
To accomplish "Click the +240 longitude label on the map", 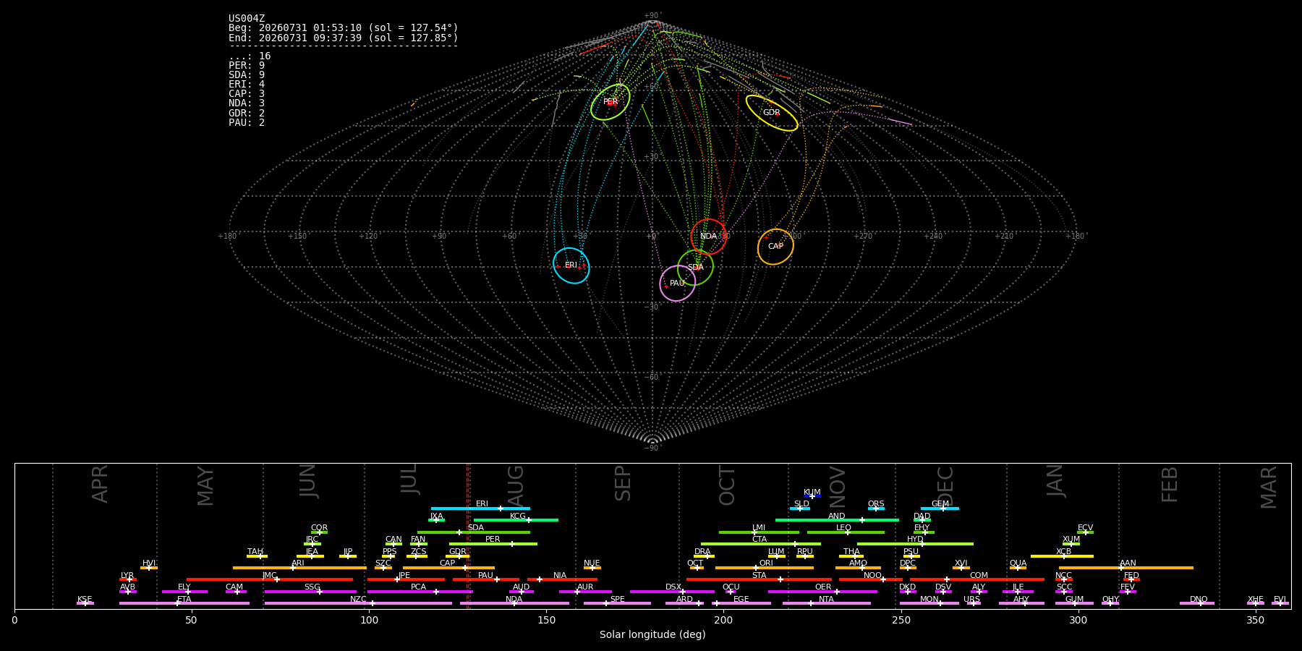I will (933, 237).
